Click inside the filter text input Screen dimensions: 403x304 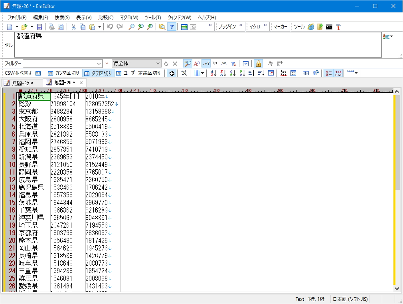(59, 64)
